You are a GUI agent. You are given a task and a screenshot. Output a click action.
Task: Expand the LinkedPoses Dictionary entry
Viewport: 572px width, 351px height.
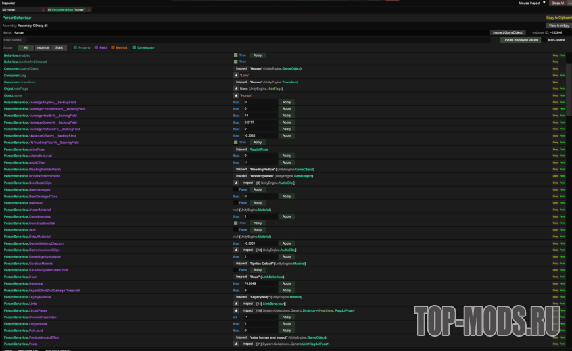pyautogui.click(x=236, y=310)
